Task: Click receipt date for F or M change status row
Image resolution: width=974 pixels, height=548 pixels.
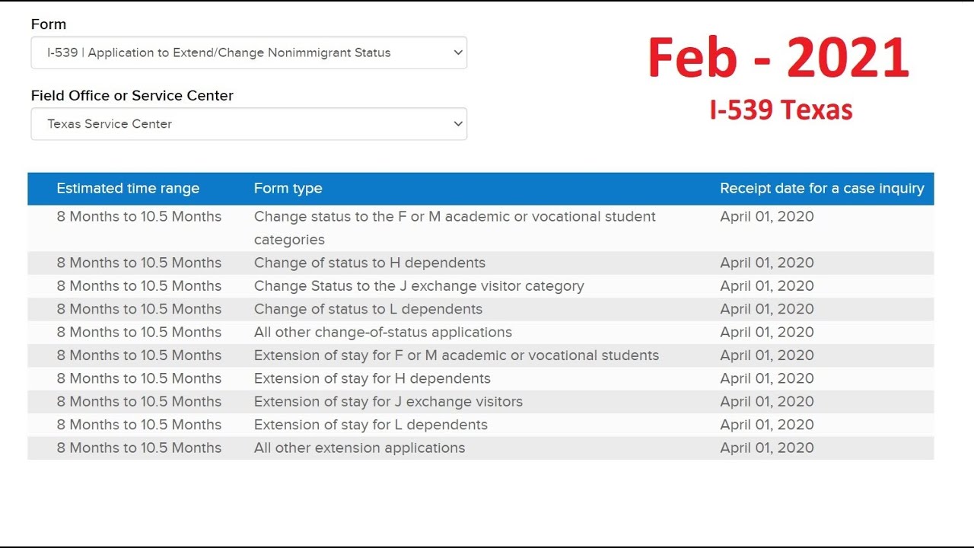Action: pos(767,216)
